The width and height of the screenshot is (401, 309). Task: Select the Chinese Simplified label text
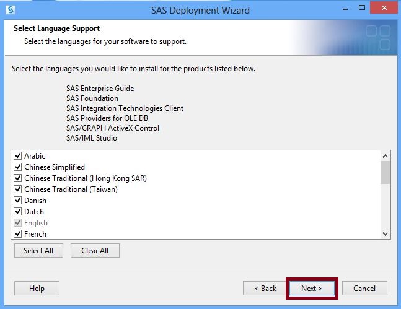tap(55, 167)
